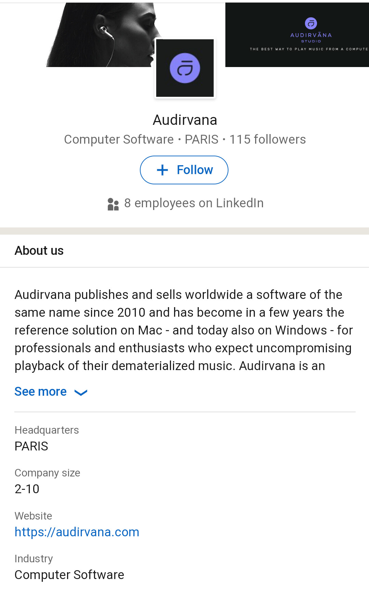
Task: Click the Audirvana purple logo profile picture
Action: [185, 68]
